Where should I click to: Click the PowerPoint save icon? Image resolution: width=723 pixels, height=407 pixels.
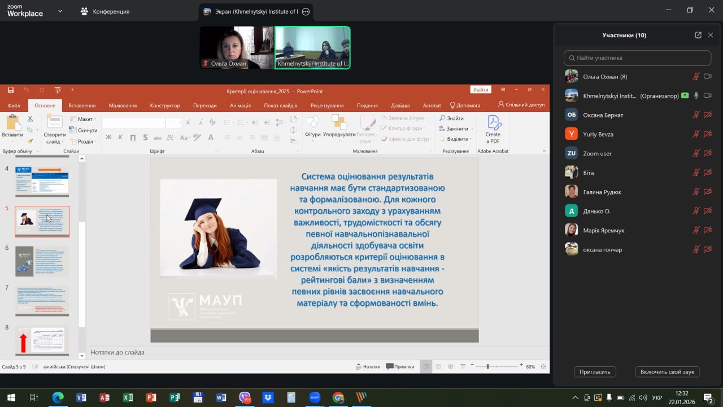coord(11,90)
